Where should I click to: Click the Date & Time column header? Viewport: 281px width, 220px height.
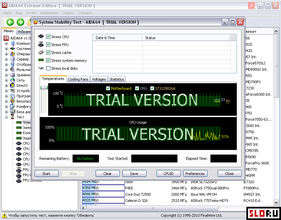(117, 38)
